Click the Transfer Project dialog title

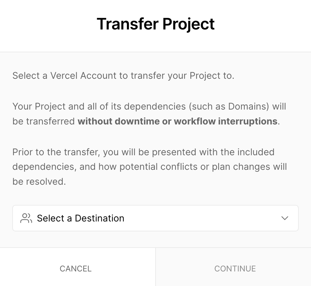tap(155, 24)
